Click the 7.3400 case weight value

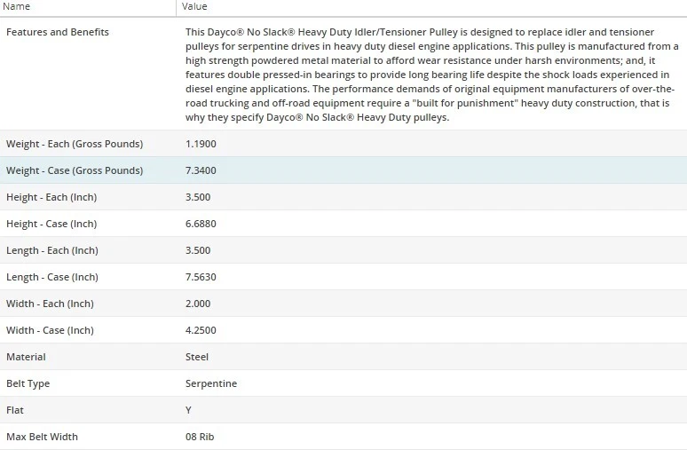(x=201, y=170)
